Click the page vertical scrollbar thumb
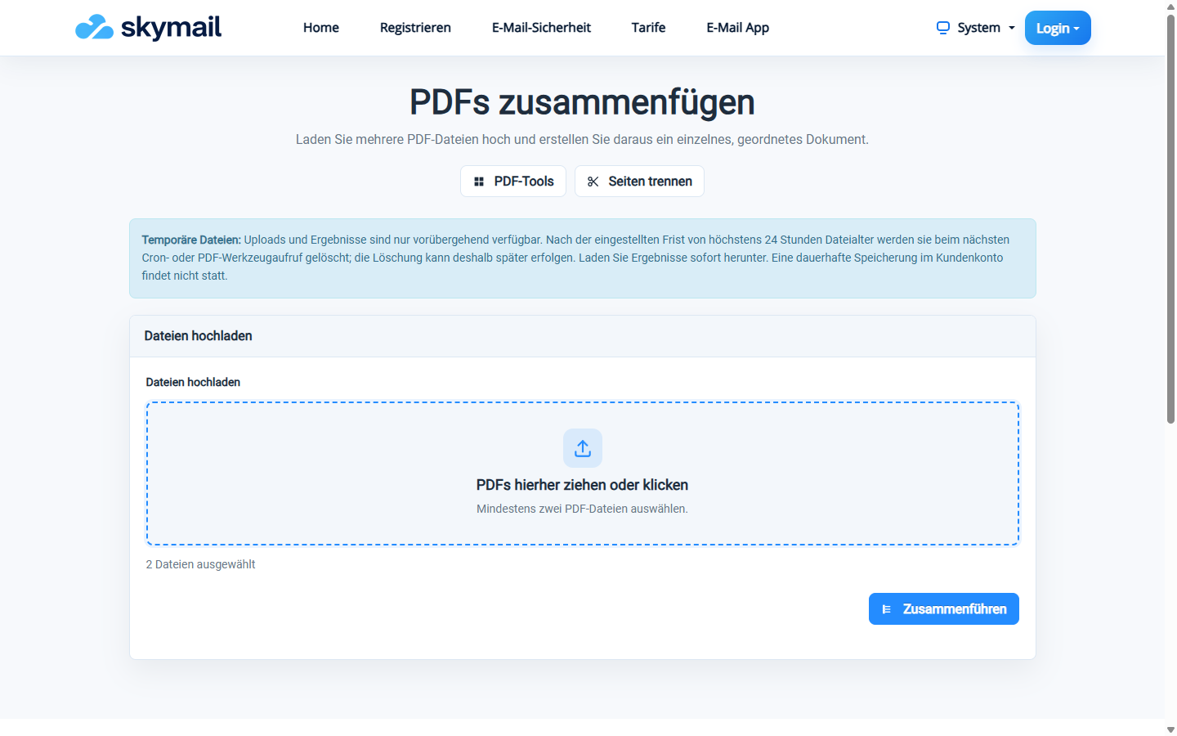The height and width of the screenshot is (736, 1177). coord(1170,219)
